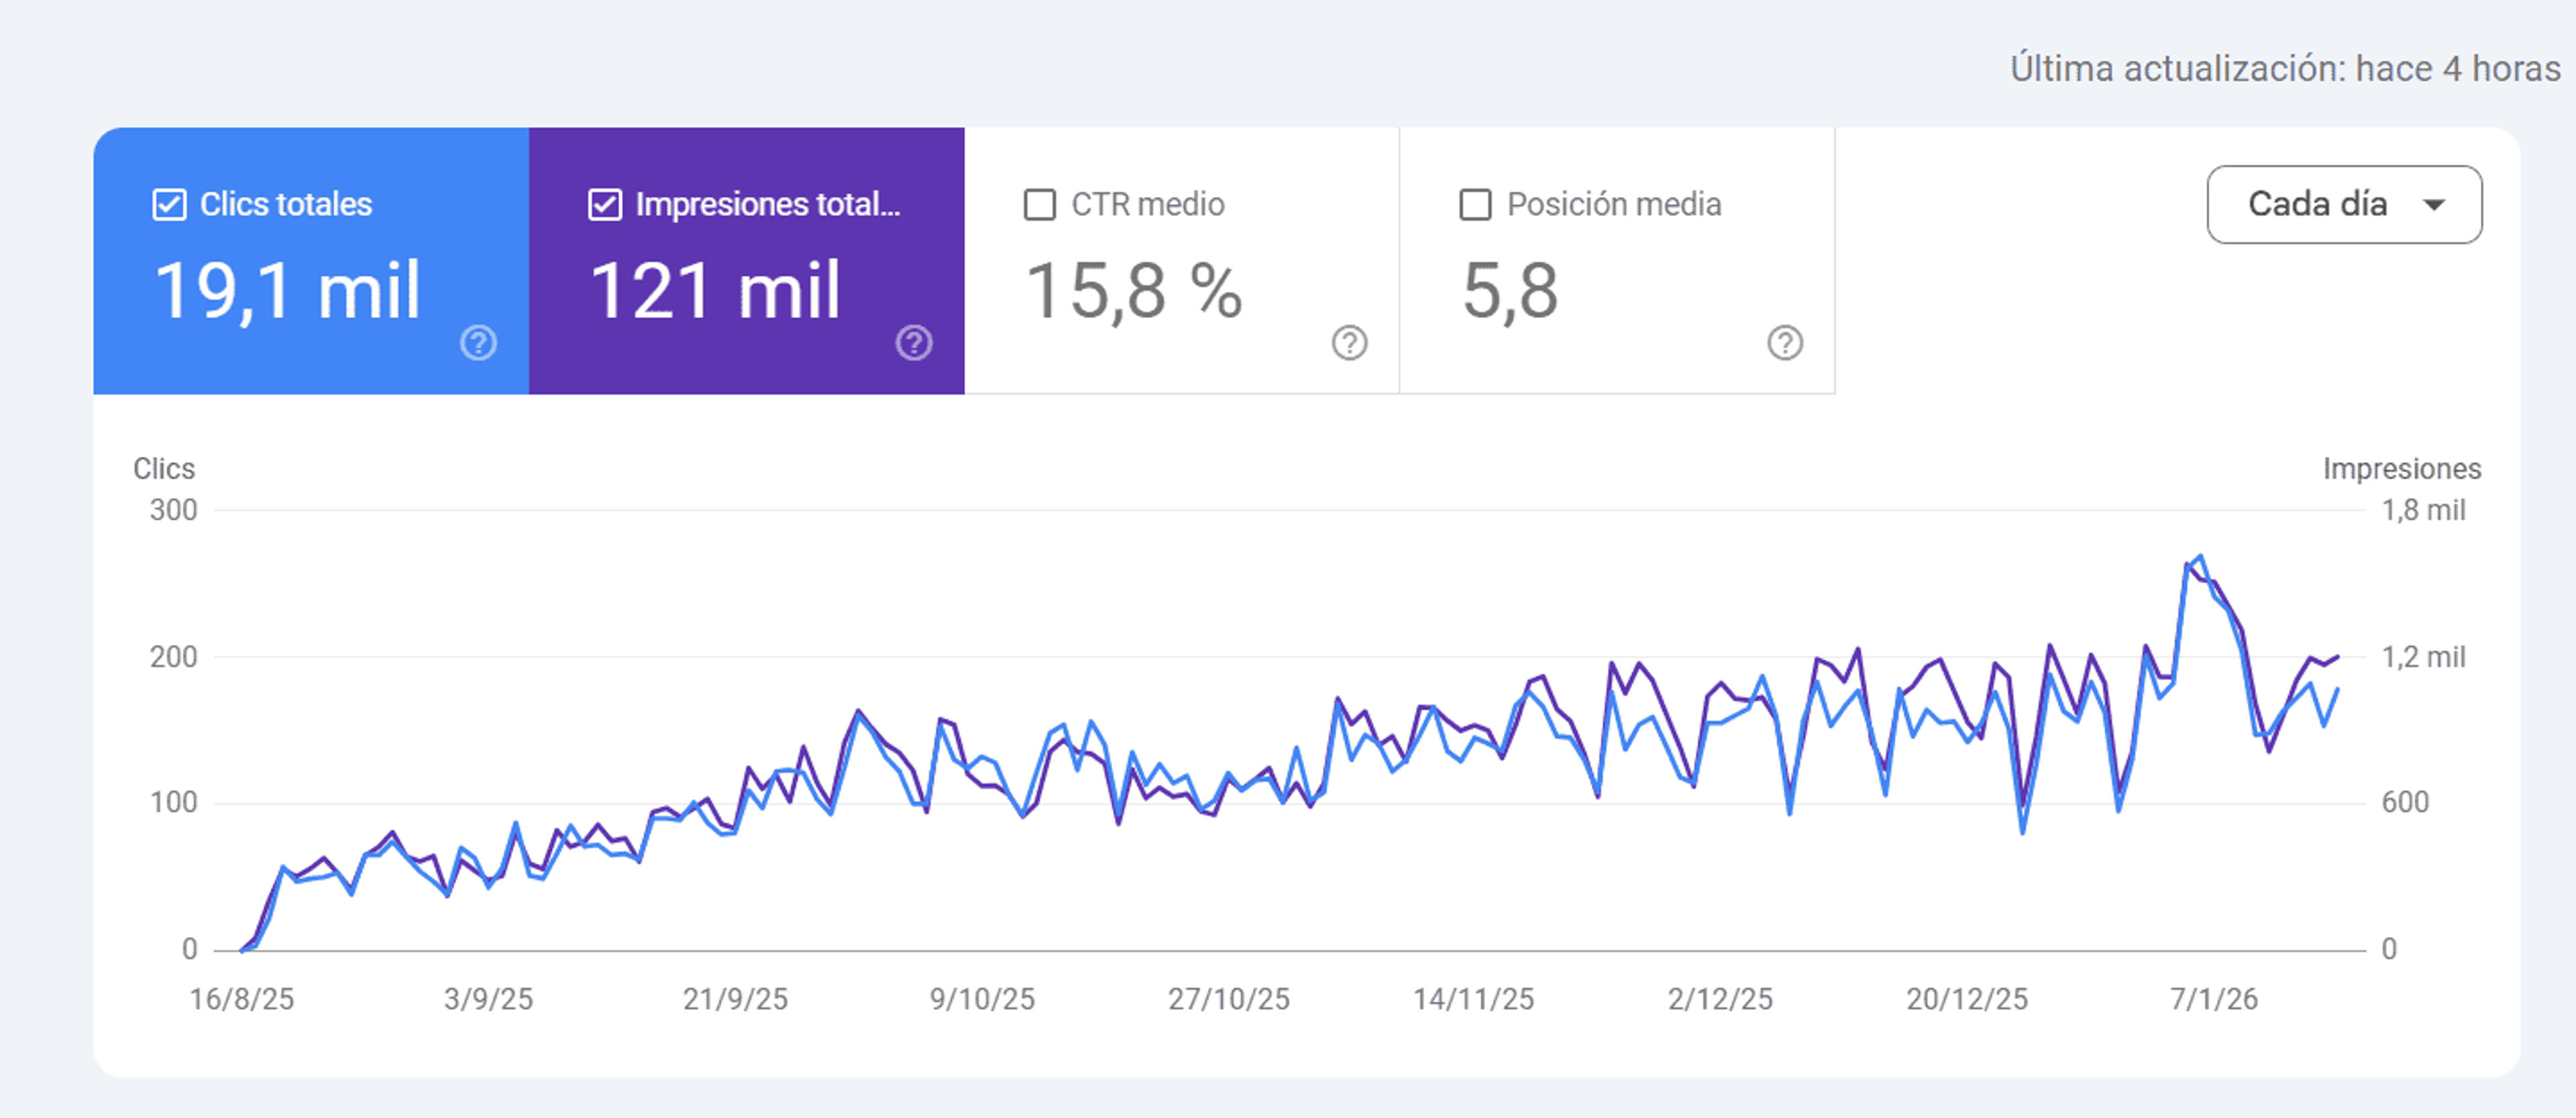Open help icon on Clics totales card
Screen dimensions: 2576x1118
(478, 343)
